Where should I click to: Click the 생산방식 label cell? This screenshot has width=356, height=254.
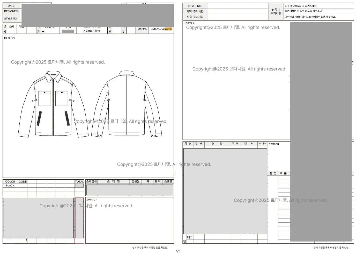click(x=142, y=29)
